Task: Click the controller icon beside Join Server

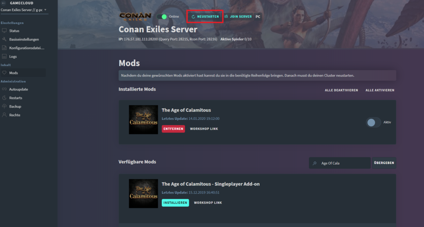Action: [226, 17]
